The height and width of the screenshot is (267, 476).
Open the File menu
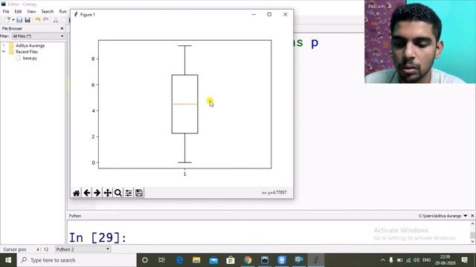[6, 12]
